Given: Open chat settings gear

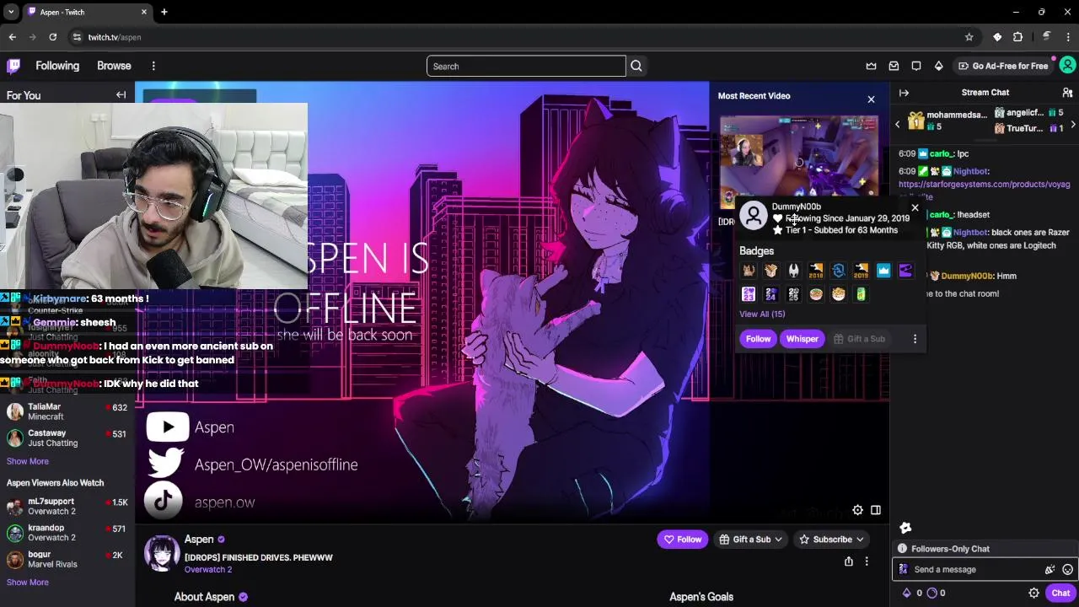Looking at the screenshot, I should 1033,593.
